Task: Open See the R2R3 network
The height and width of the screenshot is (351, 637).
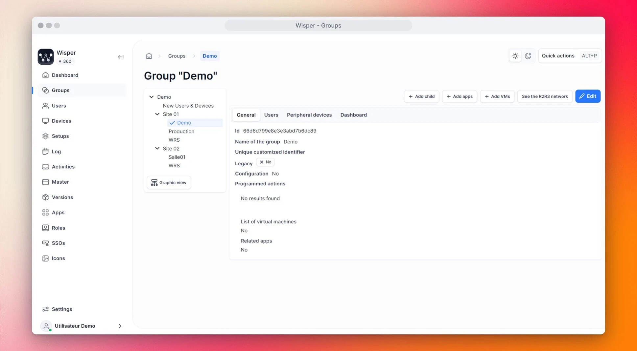Action: (x=545, y=96)
